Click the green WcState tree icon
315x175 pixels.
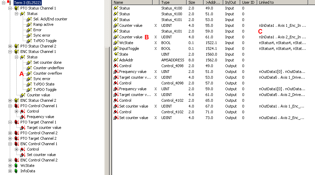click(x=16, y=166)
